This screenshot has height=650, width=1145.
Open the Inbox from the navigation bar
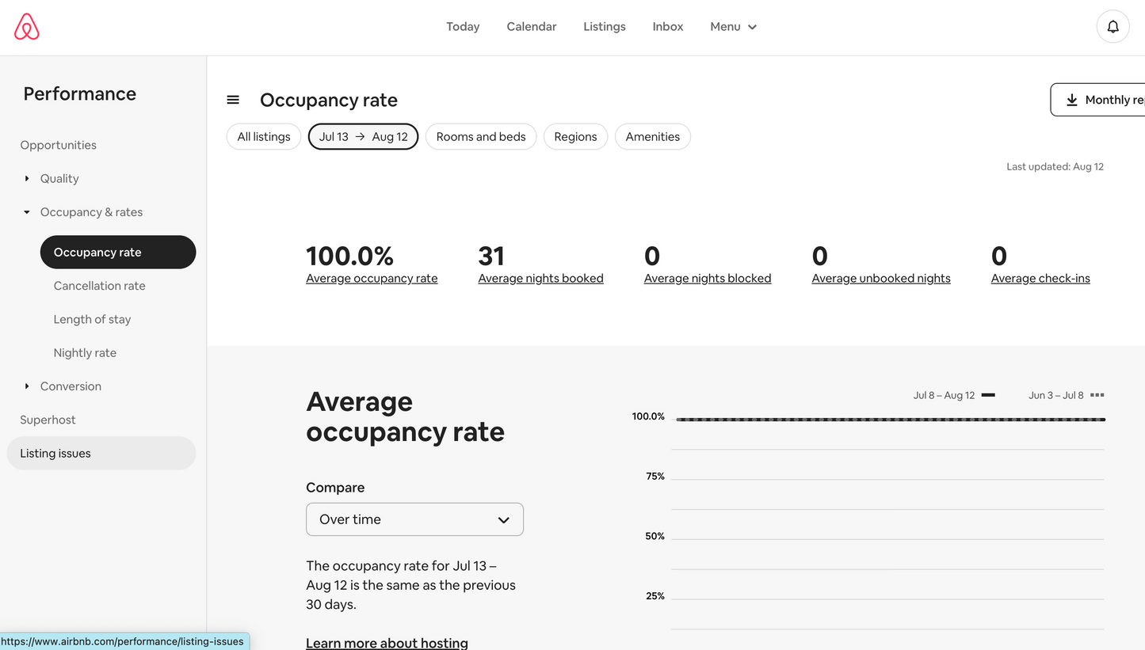click(x=667, y=26)
